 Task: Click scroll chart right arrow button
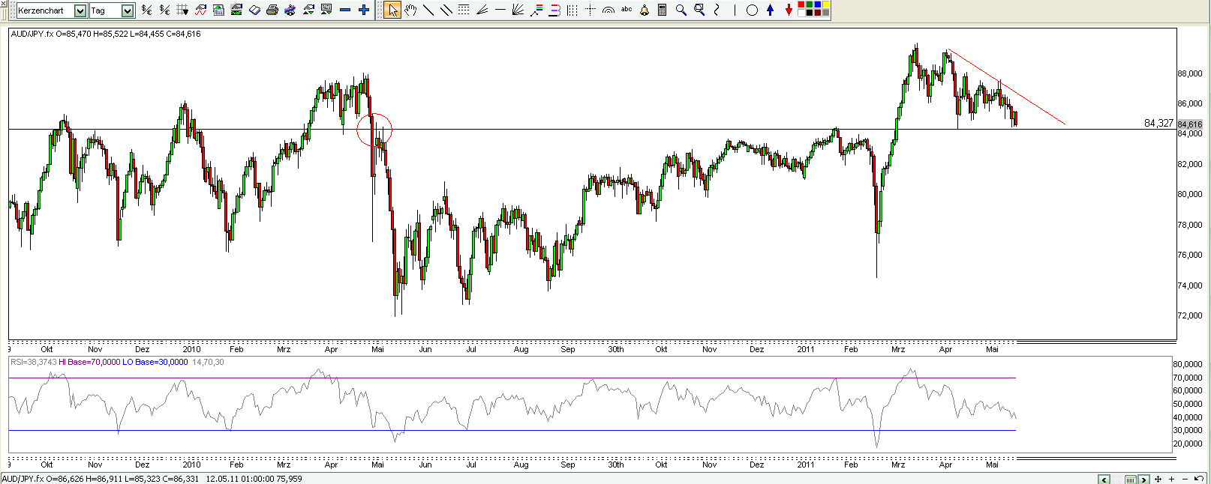[x=1144, y=480]
